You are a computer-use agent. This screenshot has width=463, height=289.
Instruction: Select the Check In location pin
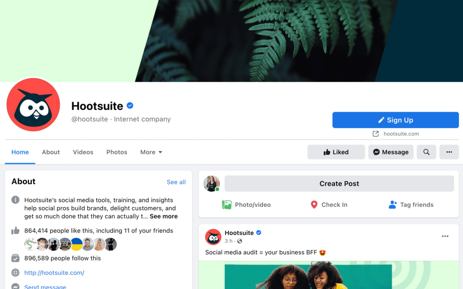point(314,205)
